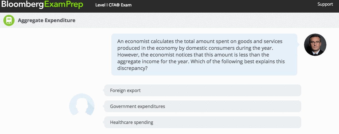This screenshot has width=339, height=134.
Task: Click the question bubble's pointer tail
Action: [298, 44]
